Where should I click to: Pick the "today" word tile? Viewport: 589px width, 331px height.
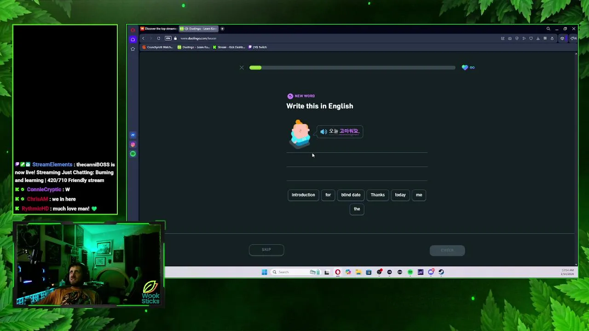[x=400, y=195]
